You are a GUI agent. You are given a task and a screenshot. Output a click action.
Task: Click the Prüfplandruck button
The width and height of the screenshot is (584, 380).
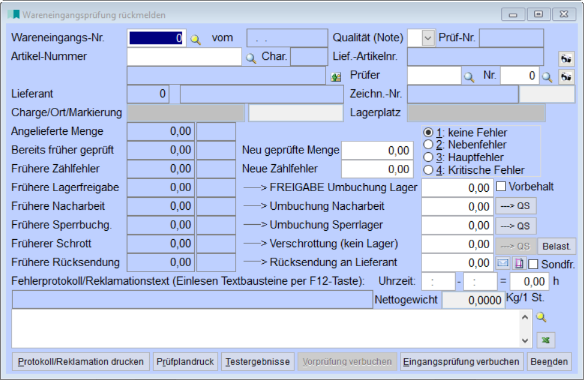click(185, 362)
